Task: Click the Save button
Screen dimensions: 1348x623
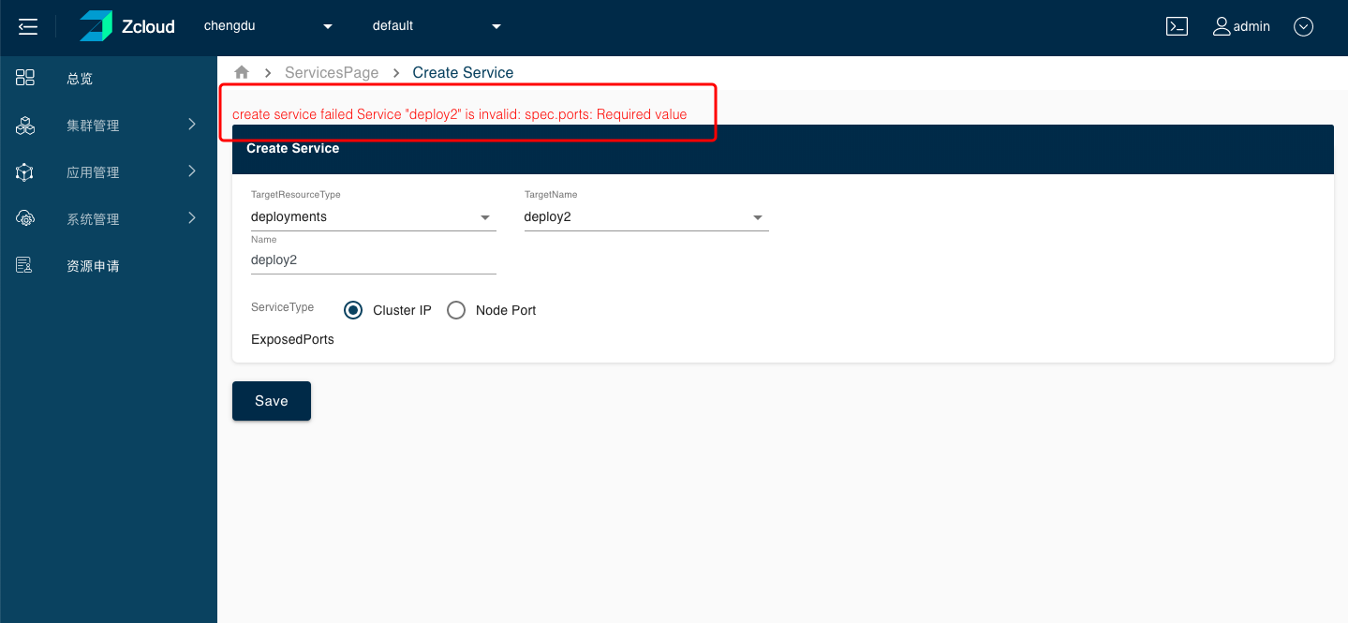Action: (272, 401)
